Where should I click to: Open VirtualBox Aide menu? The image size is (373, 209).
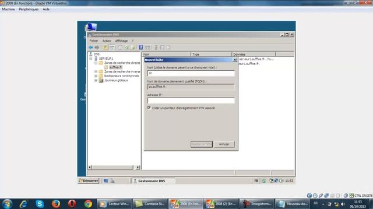(x=46, y=9)
